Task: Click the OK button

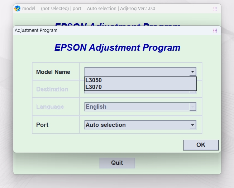Action: coord(201,145)
